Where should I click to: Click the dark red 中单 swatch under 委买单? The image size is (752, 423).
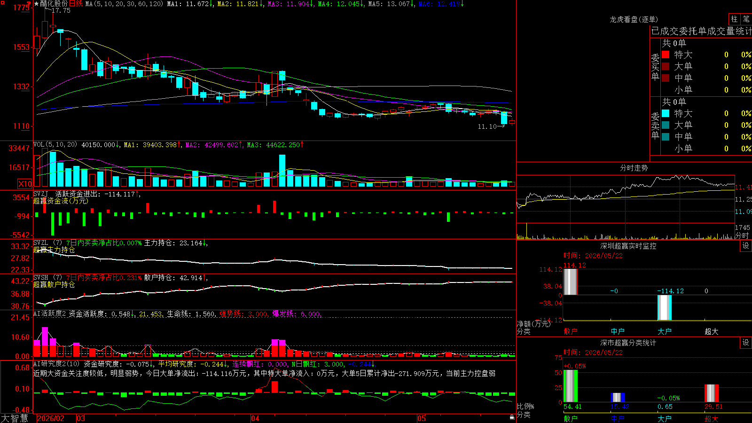pos(666,78)
